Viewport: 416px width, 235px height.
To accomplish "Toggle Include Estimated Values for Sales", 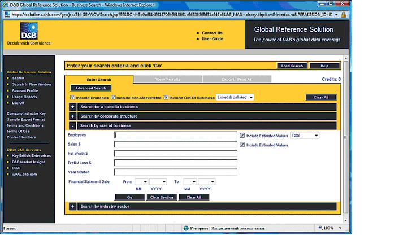I will point(242,145).
